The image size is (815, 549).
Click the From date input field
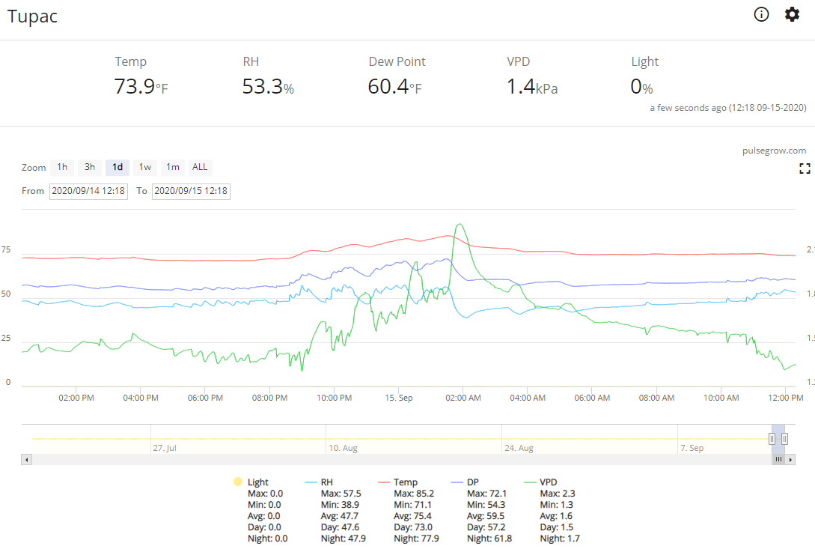tap(88, 191)
